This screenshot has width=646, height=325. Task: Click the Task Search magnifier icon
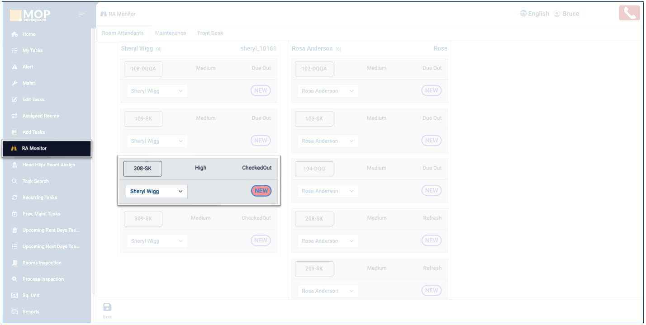click(x=14, y=181)
